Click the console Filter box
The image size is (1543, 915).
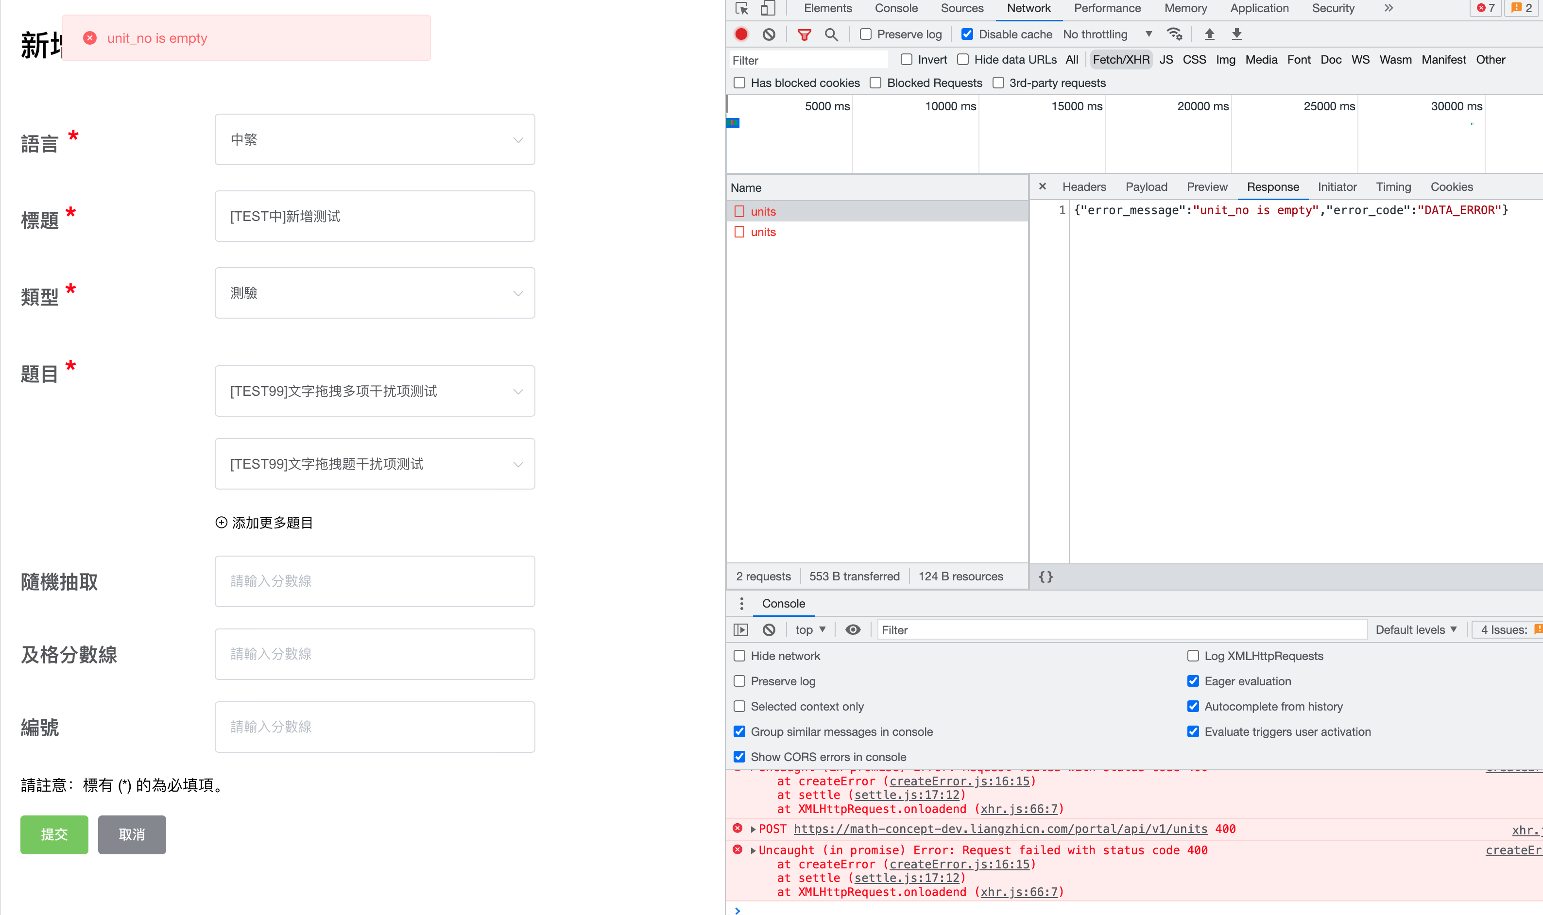coord(1122,630)
